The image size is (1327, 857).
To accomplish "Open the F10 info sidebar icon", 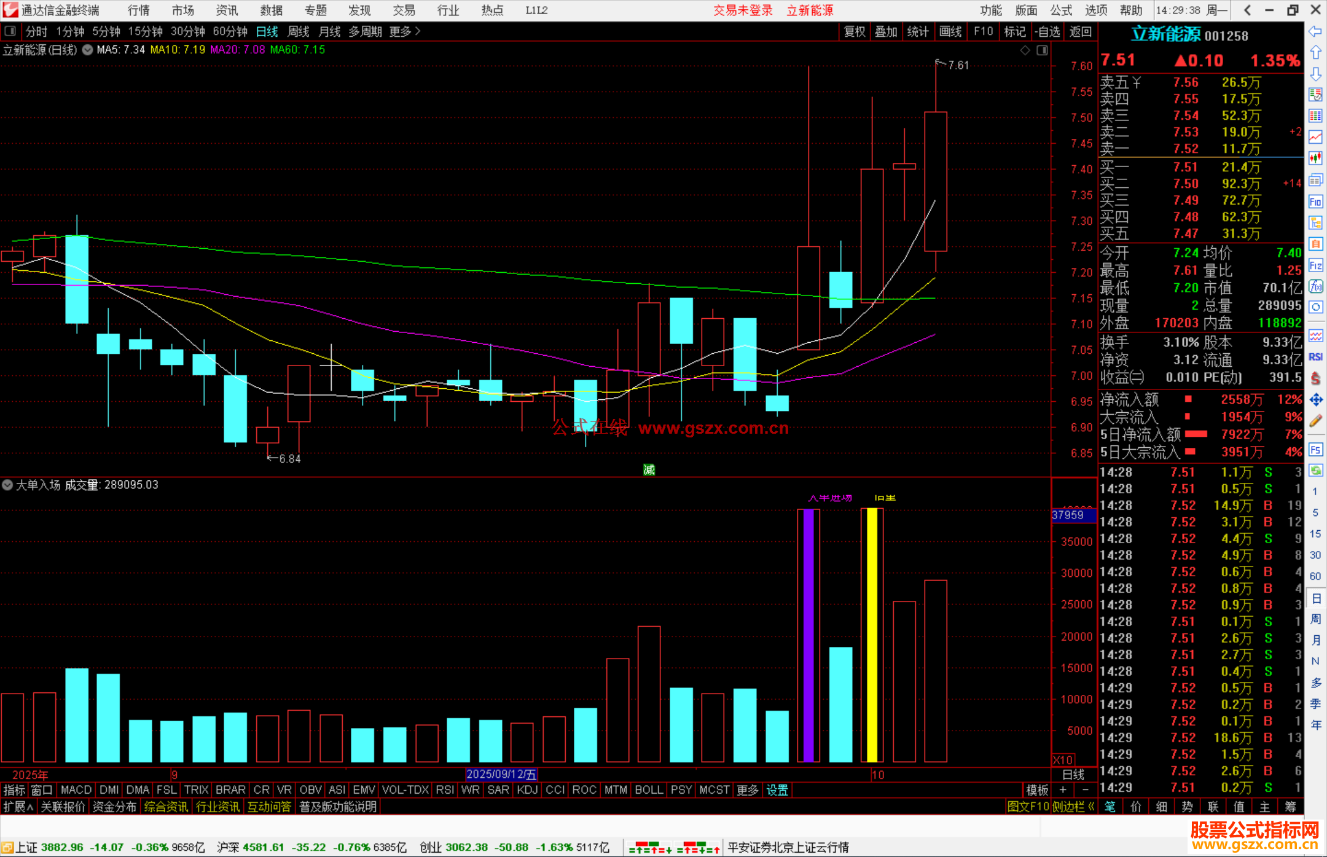I will pyautogui.click(x=1315, y=202).
